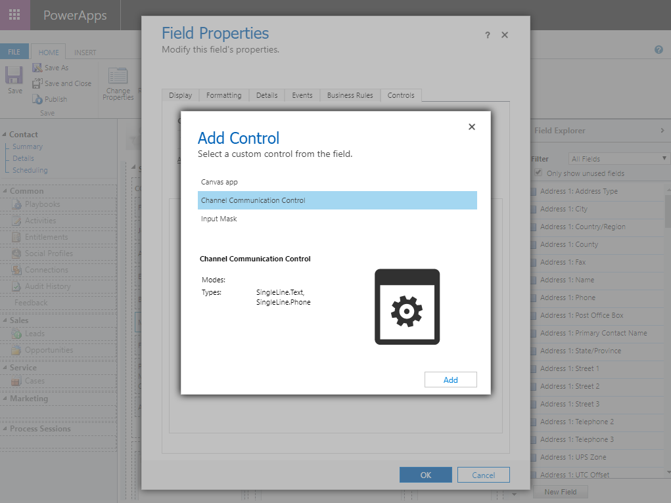Click the Publish icon

coord(37,99)
